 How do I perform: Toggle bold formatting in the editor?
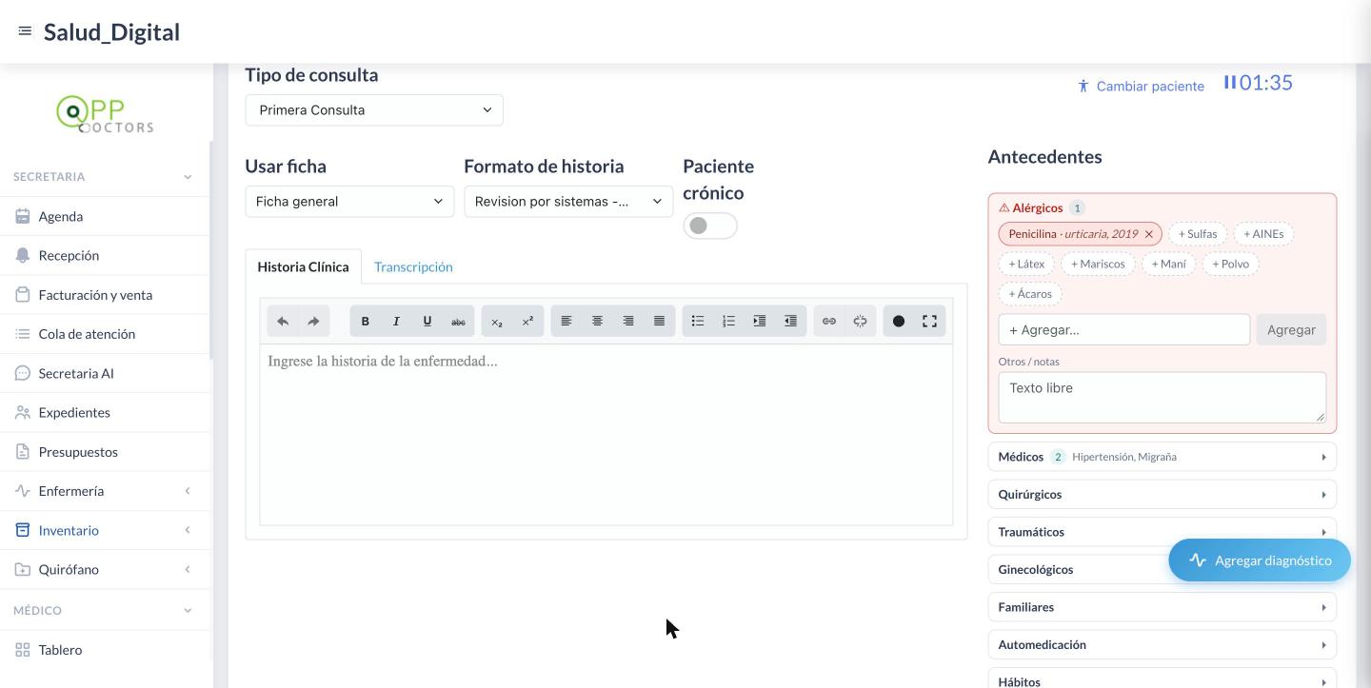pyautogui.click(x=366, y=322)
